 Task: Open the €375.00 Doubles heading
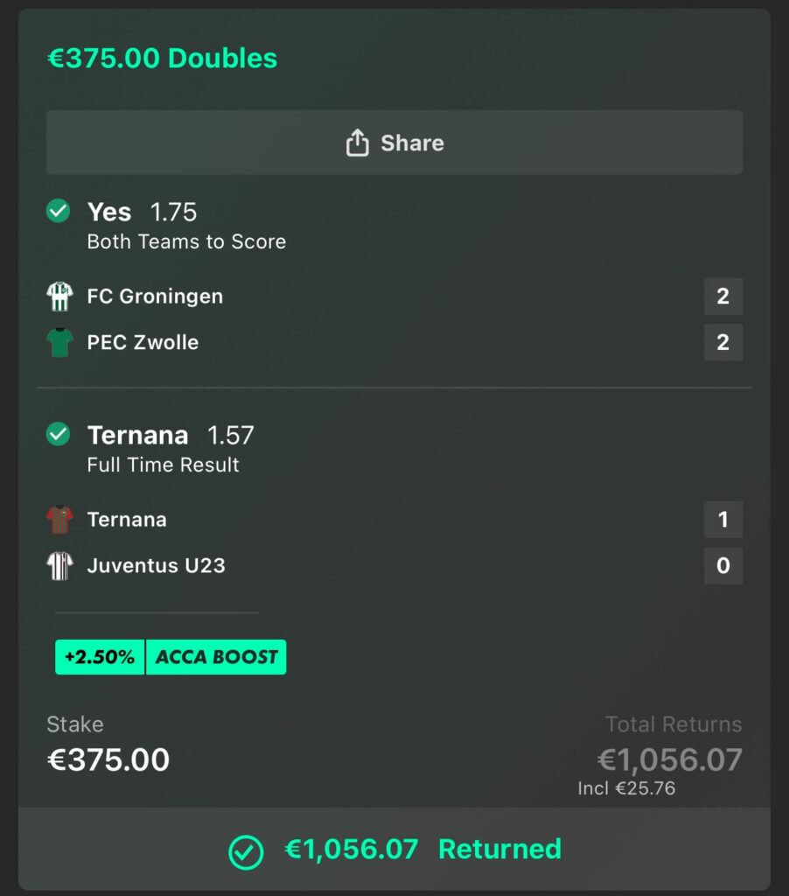click(x=162, y=59)
